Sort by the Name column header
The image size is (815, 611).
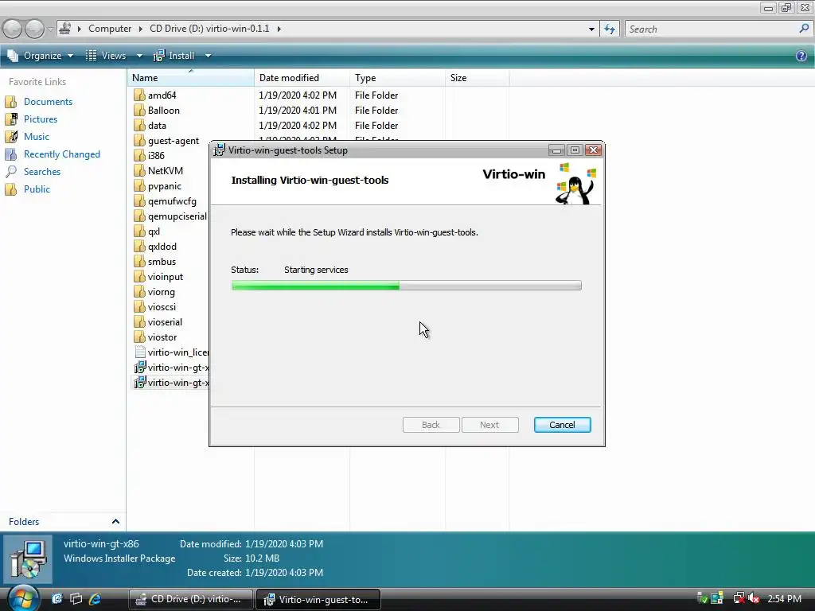(191, 77)
